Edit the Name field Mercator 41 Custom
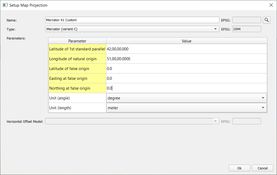This screenshot has height=175, width=277. tap(132, 20)
